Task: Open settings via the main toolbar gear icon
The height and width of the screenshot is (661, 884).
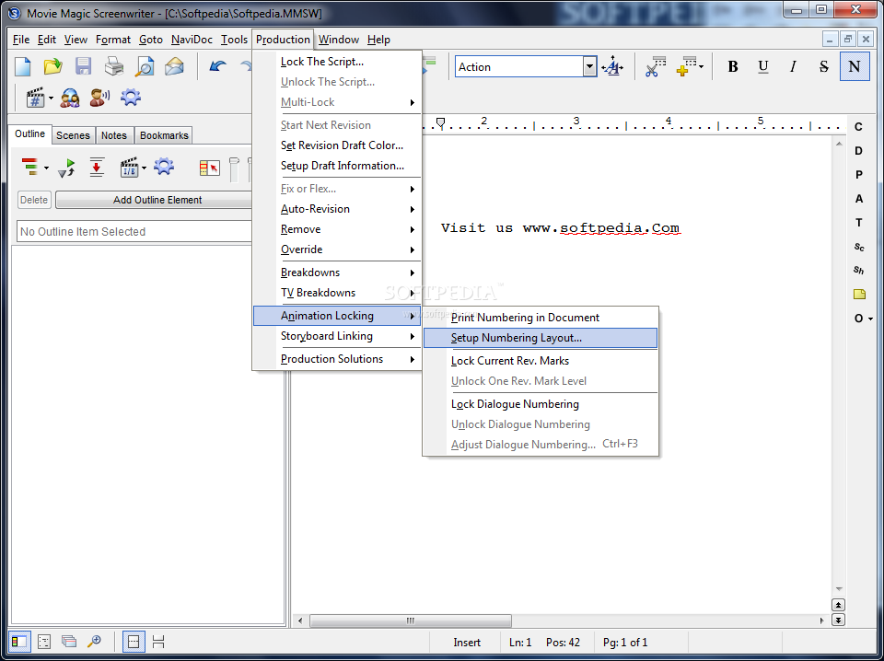Action: click(131, 98)
